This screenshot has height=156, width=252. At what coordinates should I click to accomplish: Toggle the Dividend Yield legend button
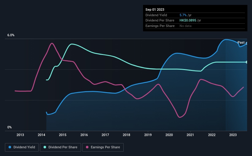tap(22, 147)
